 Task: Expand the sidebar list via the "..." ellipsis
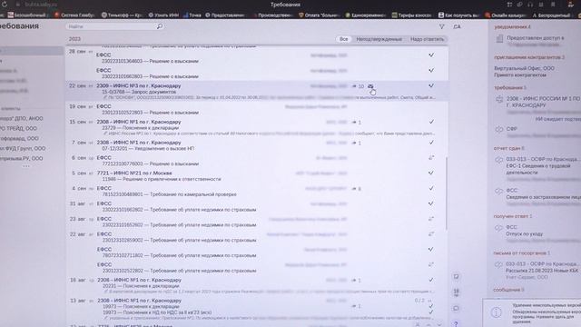pyautogui.click(x=26, y=166)
